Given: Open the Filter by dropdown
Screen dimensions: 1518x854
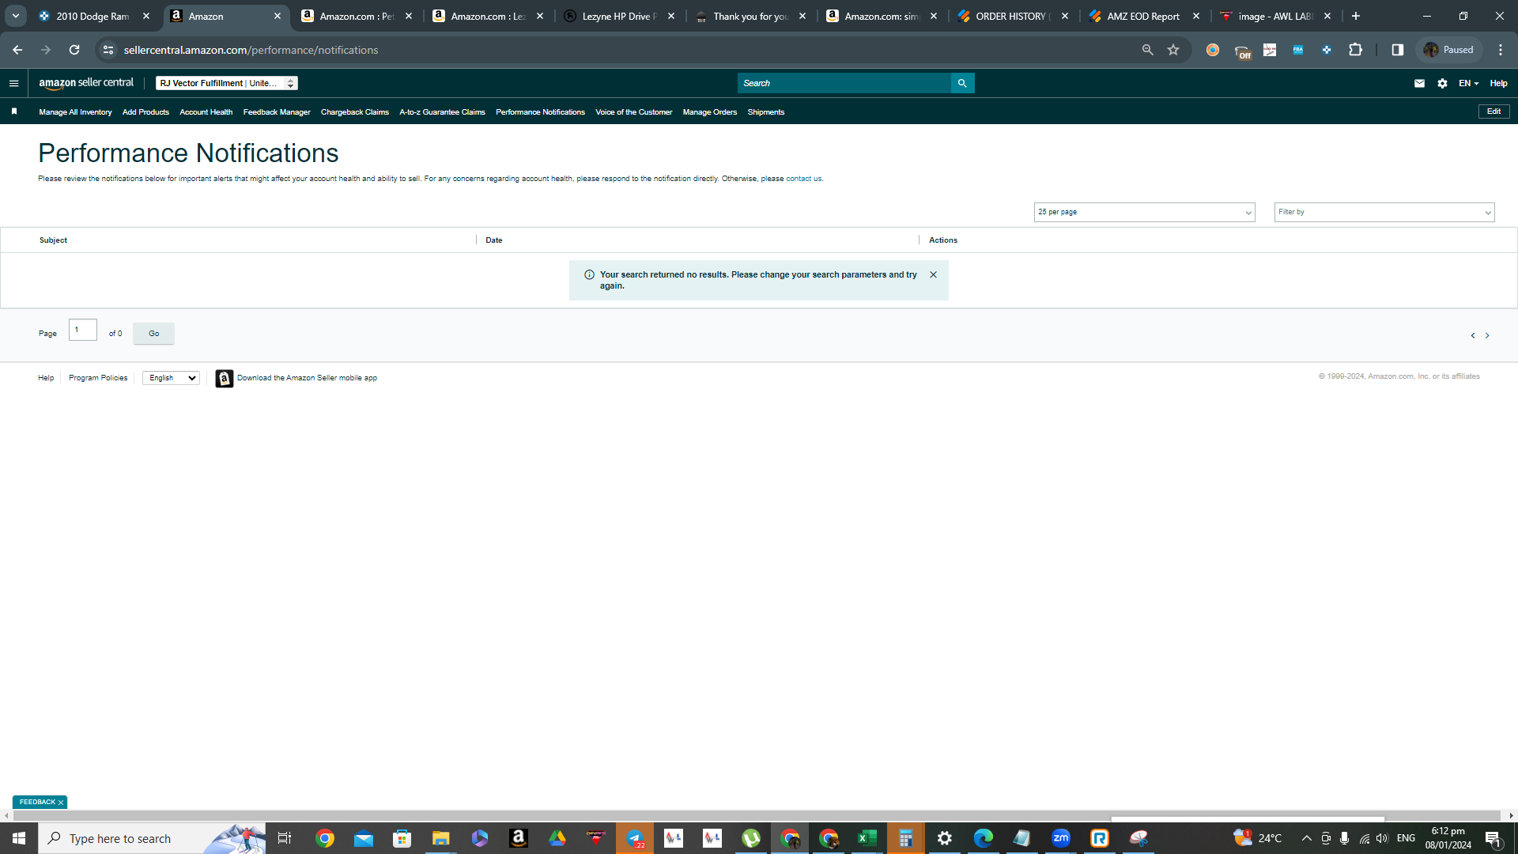Looking at the screenshot, I should [1384, 212].
